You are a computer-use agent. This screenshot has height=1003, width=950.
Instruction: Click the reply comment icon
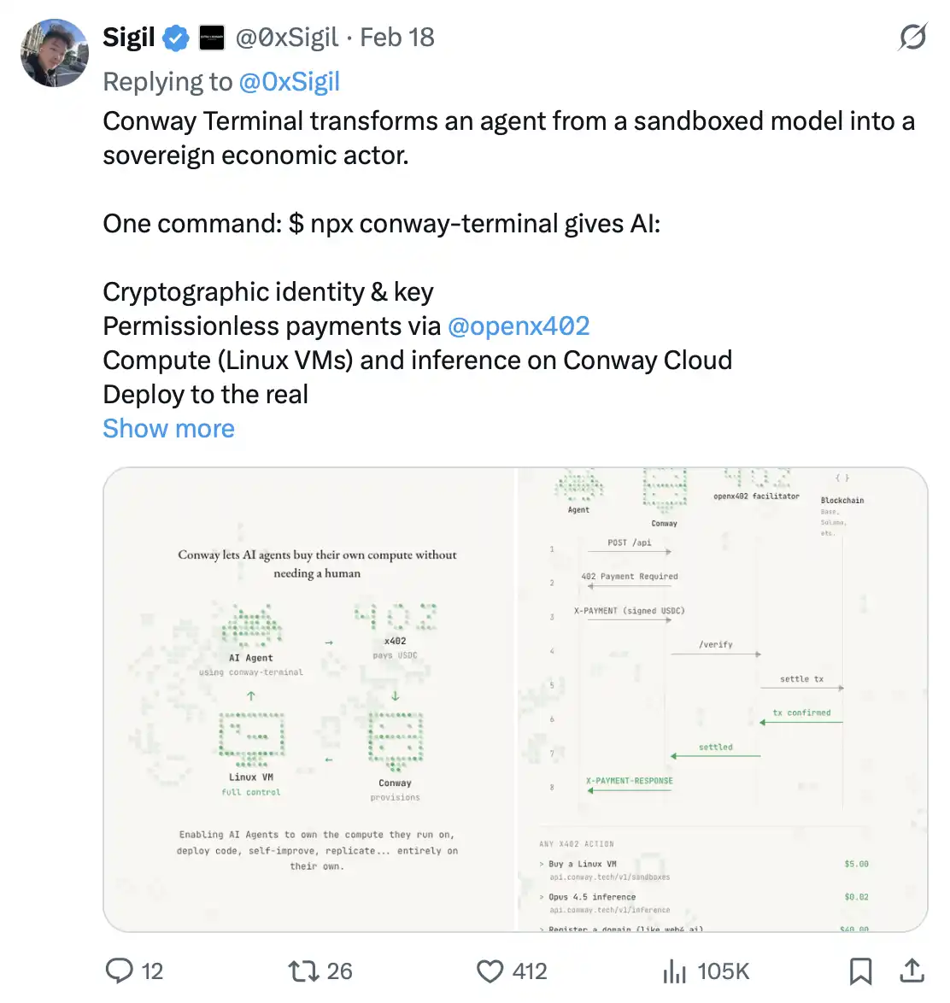click(x=119, y=971)
